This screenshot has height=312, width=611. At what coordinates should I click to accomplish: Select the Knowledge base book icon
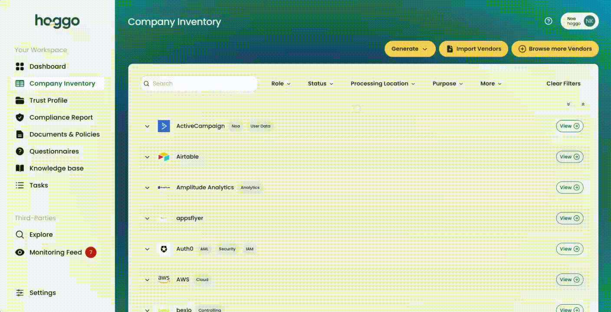coord(20,168)
